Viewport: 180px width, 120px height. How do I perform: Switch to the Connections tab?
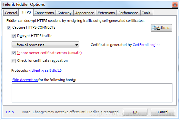coord(44,13)
